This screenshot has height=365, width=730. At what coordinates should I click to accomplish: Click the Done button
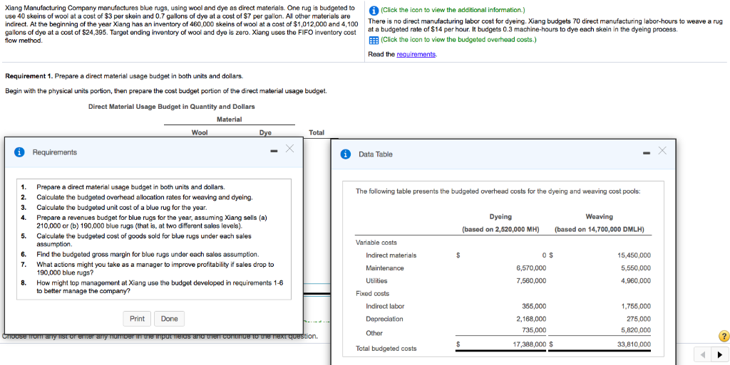pos(170,319)
